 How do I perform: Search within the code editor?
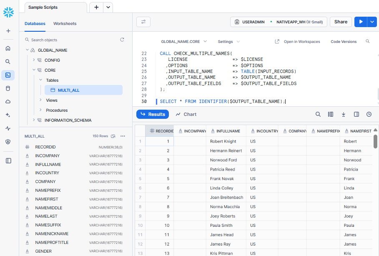point(367,41)
